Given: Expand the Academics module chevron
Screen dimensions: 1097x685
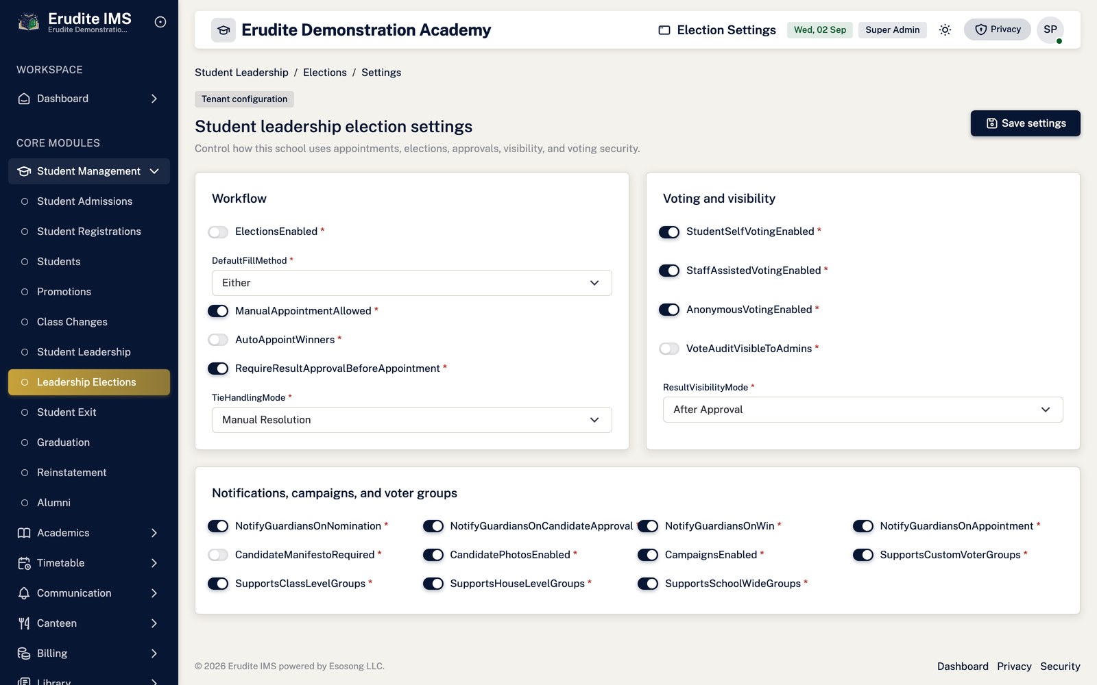Looking at the screenshot, I should 154,533.
